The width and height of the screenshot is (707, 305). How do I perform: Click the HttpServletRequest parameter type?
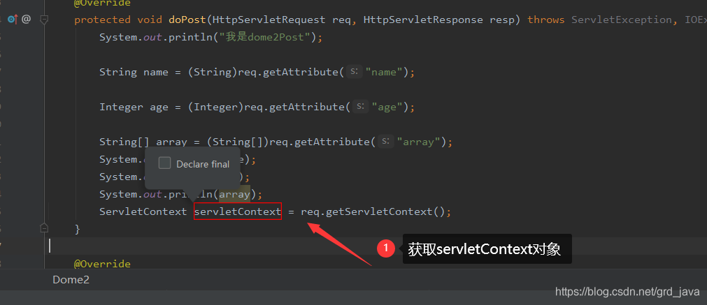(270, 20)
